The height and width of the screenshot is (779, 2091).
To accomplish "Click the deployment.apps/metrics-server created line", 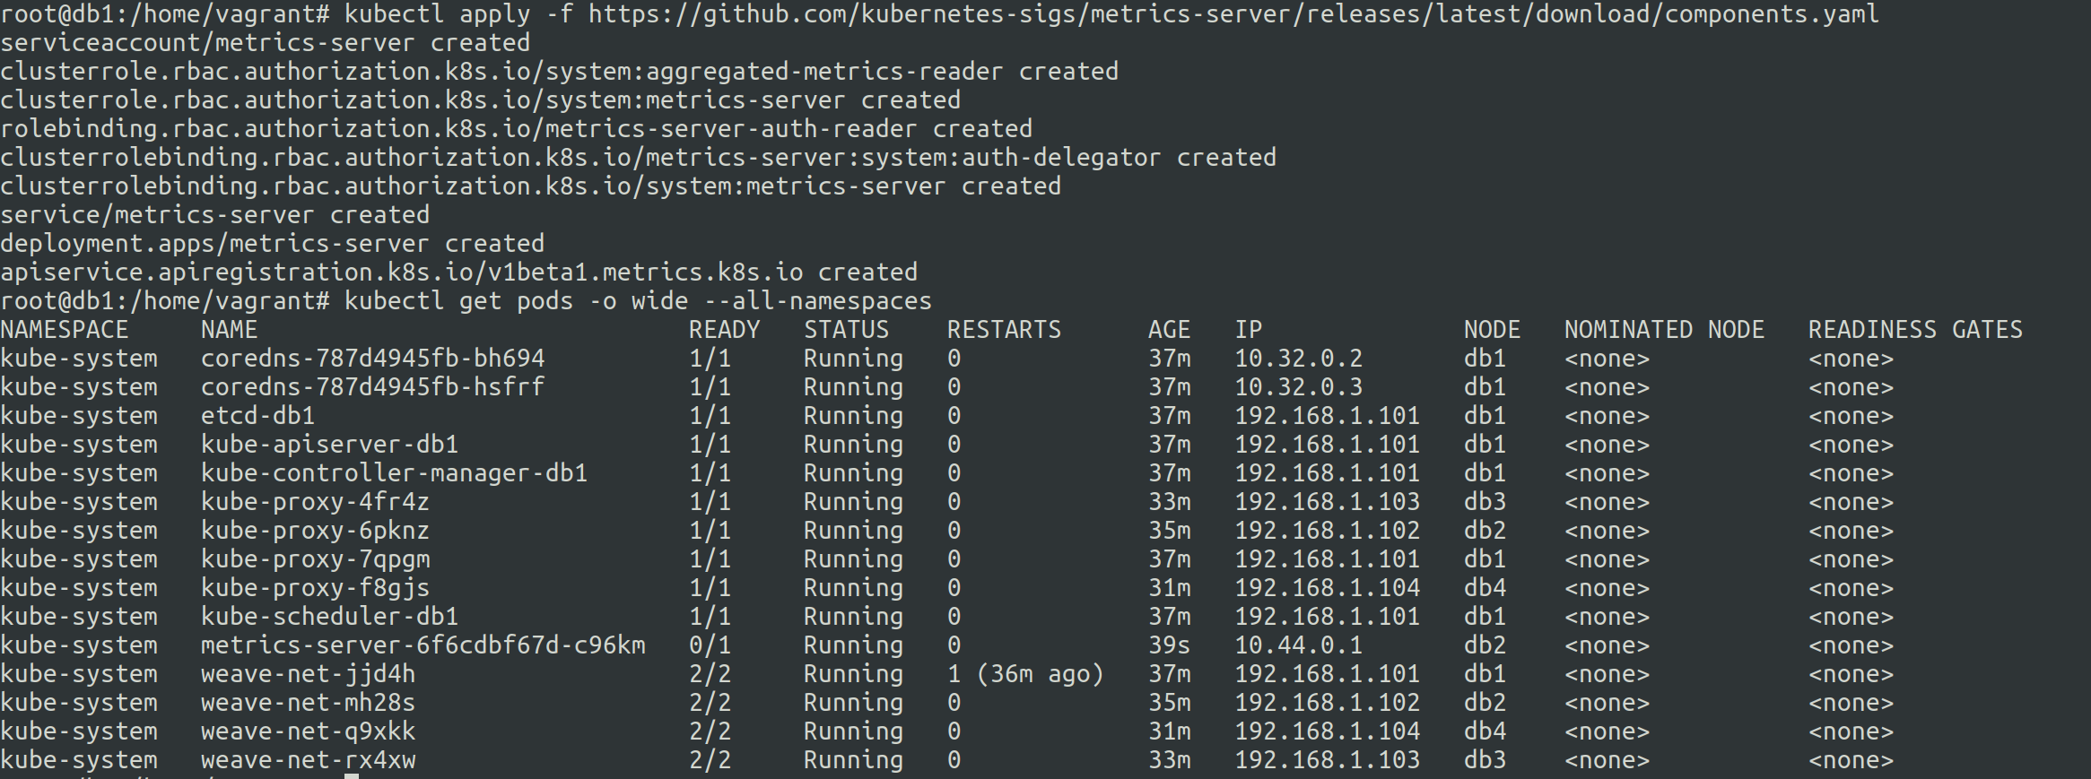I will (x=272, y=244).
